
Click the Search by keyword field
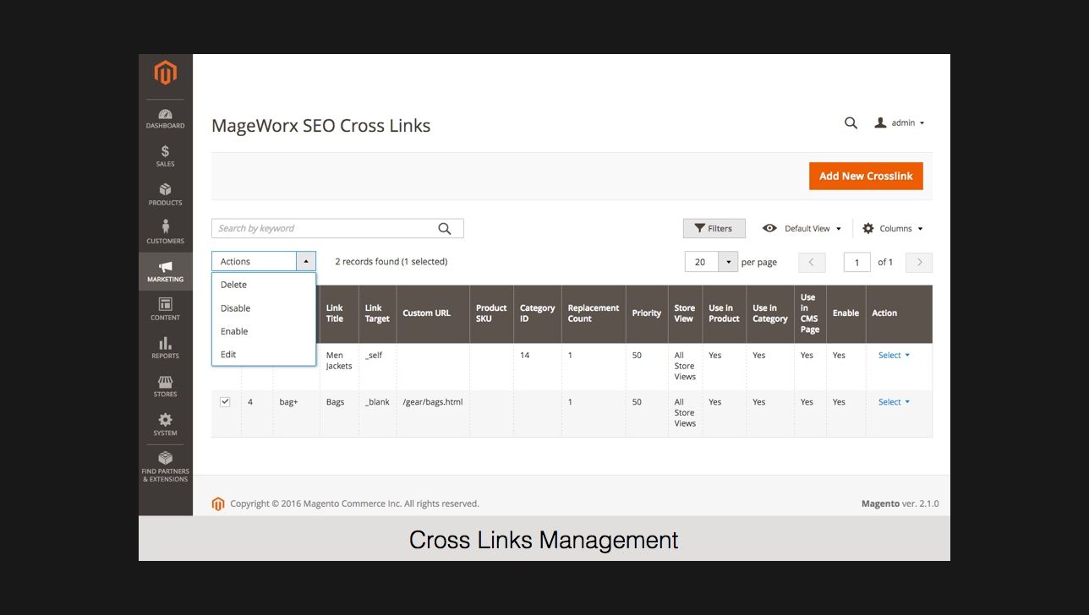click(337, 229)
